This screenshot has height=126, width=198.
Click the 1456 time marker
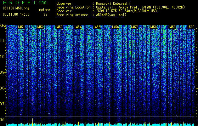point(116,27)
